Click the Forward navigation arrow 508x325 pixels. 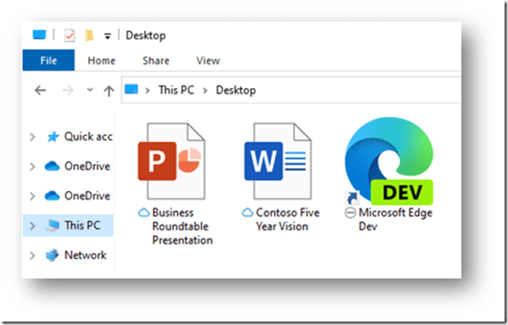pyautogui.click(x=68, y=90)
